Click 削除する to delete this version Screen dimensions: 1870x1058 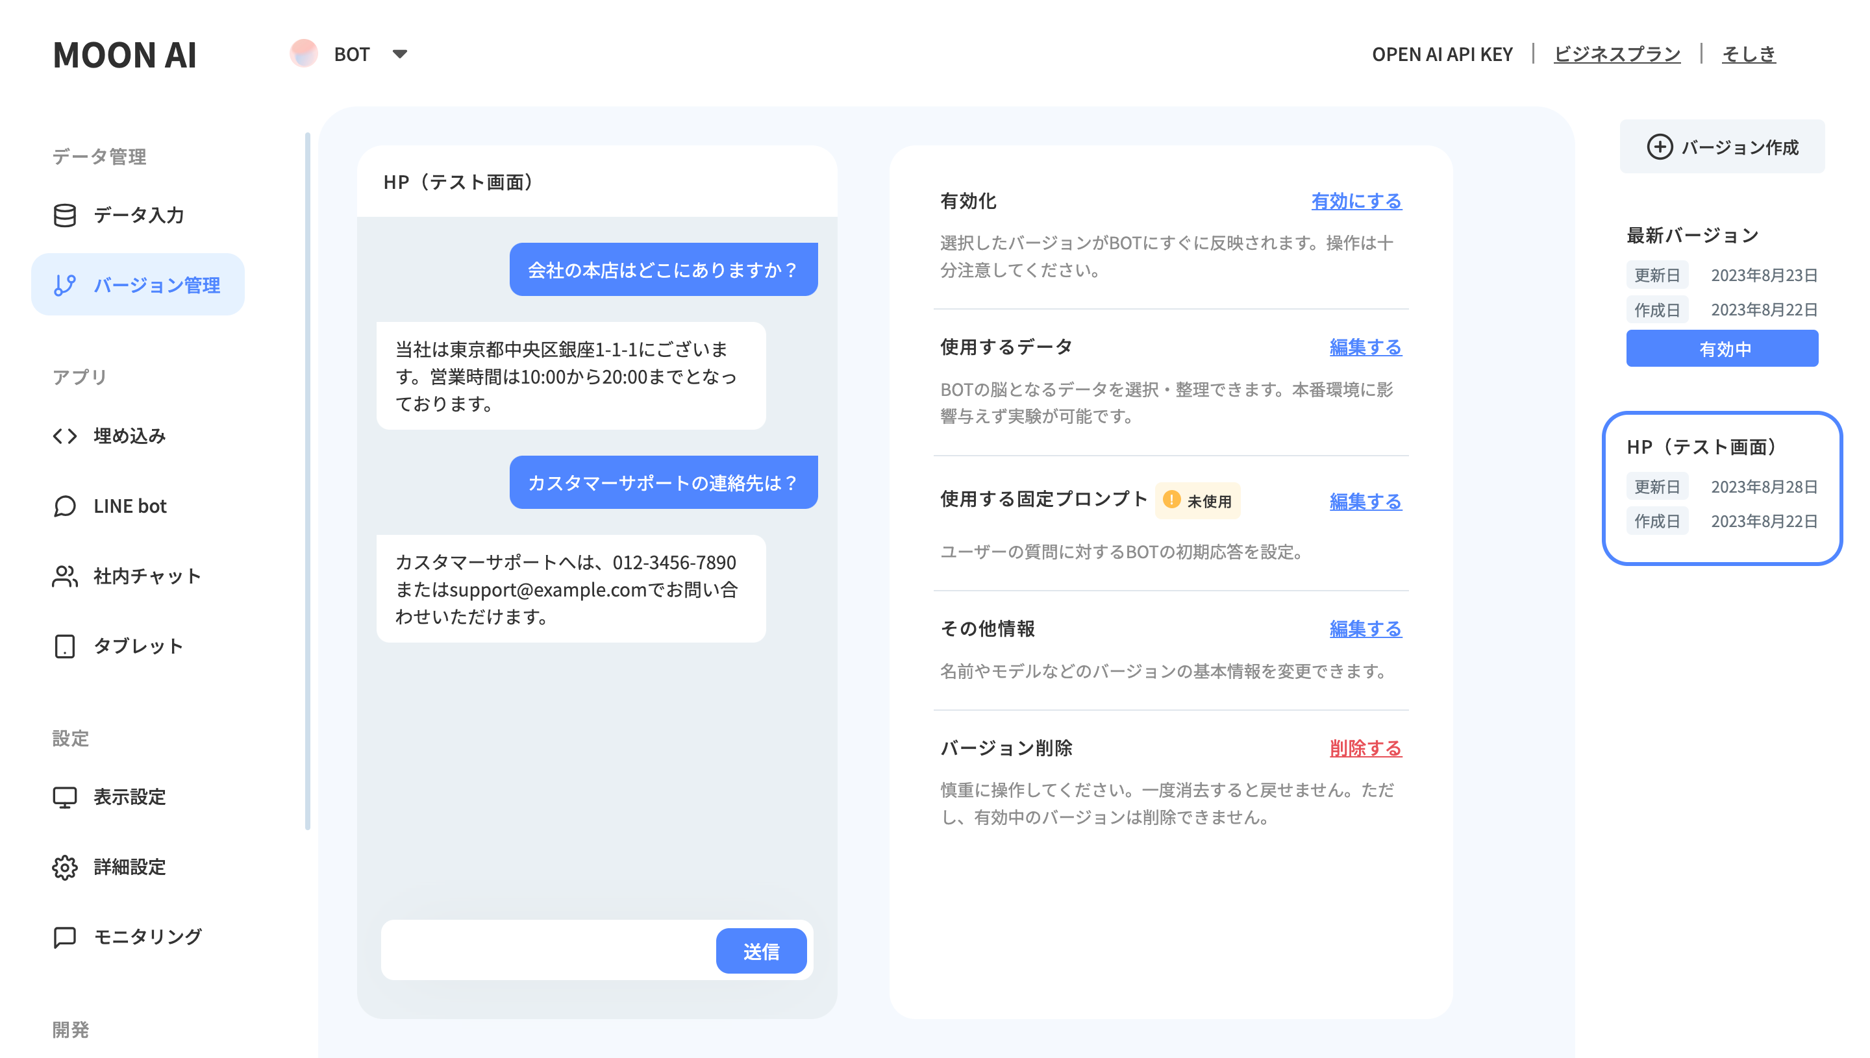(1365, 748)
